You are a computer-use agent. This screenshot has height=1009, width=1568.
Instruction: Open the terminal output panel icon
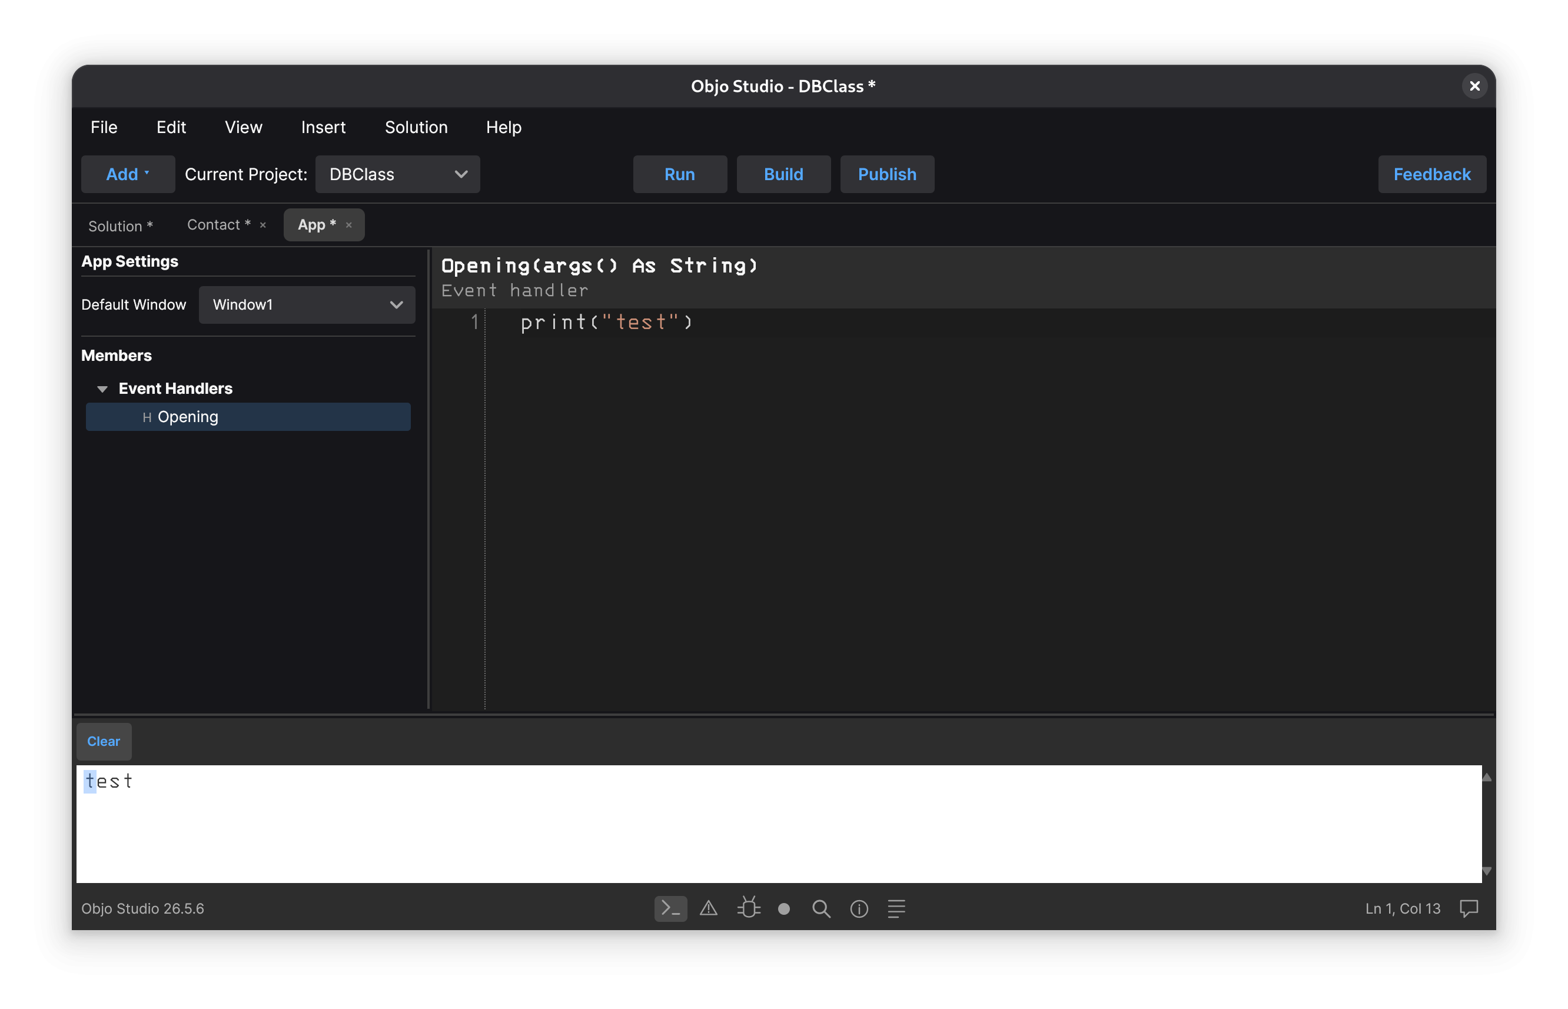tap(670, 908)
